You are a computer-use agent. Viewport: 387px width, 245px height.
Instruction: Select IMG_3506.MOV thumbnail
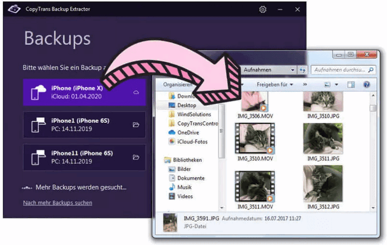tap(254, 102)
